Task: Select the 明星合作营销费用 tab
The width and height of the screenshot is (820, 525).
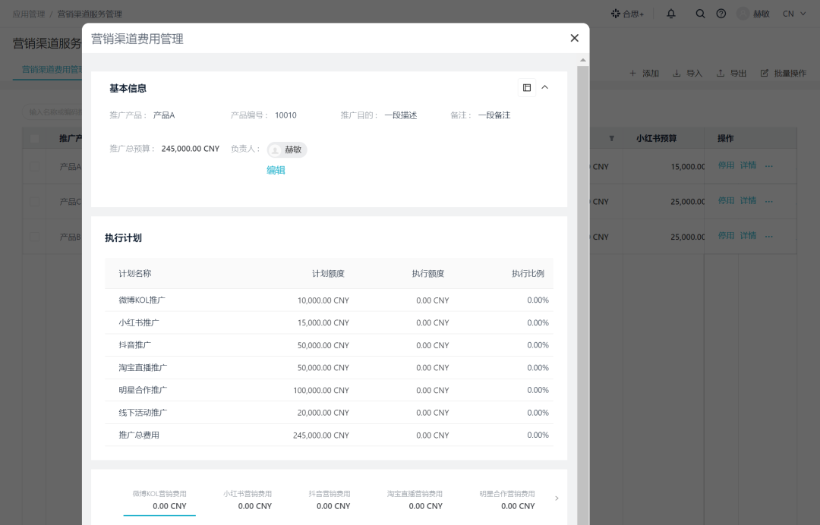Action: click(x=507, y=500)
